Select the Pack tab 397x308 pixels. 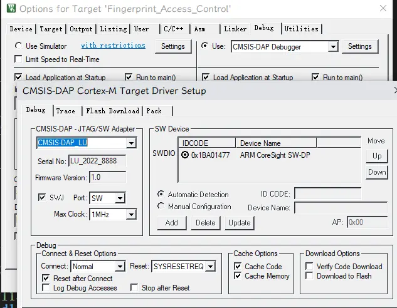click(x=154, y=111)
